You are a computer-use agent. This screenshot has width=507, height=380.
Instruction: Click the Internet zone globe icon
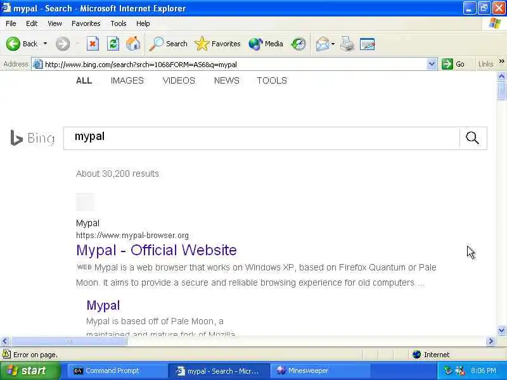coord(417,355)
